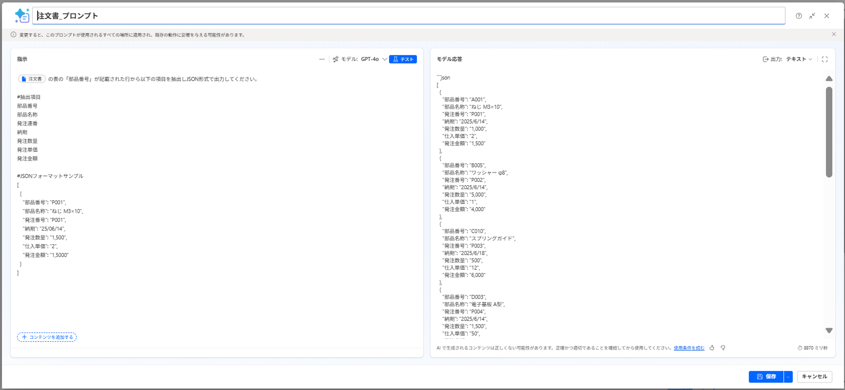Expand the save options dropdown arrow

[788, 377]
